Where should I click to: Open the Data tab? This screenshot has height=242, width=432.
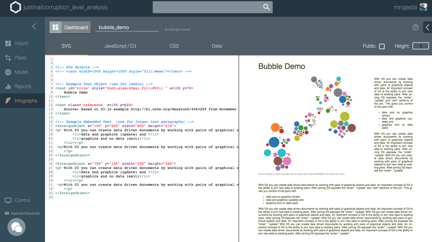coord(217,46)
